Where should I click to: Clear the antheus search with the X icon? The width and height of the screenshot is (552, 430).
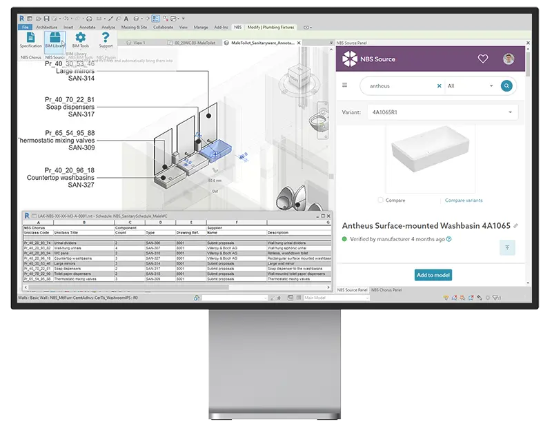tap(438, 85)
